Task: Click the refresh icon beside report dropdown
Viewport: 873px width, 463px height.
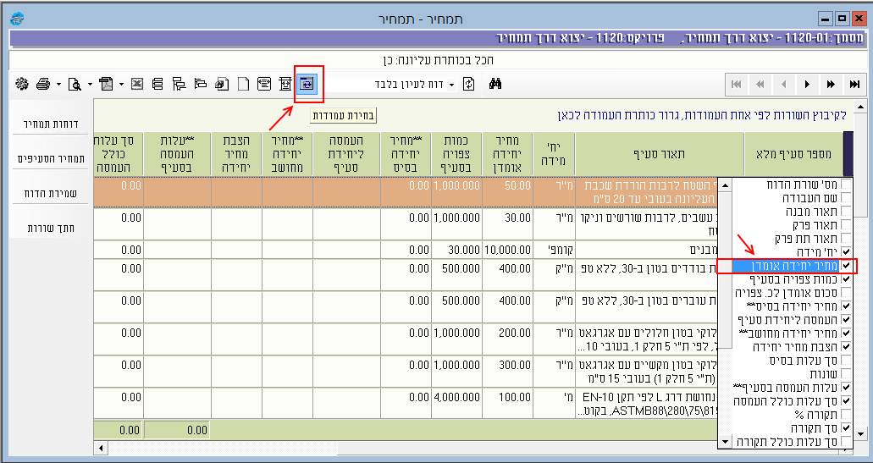Action: (468, 84)
